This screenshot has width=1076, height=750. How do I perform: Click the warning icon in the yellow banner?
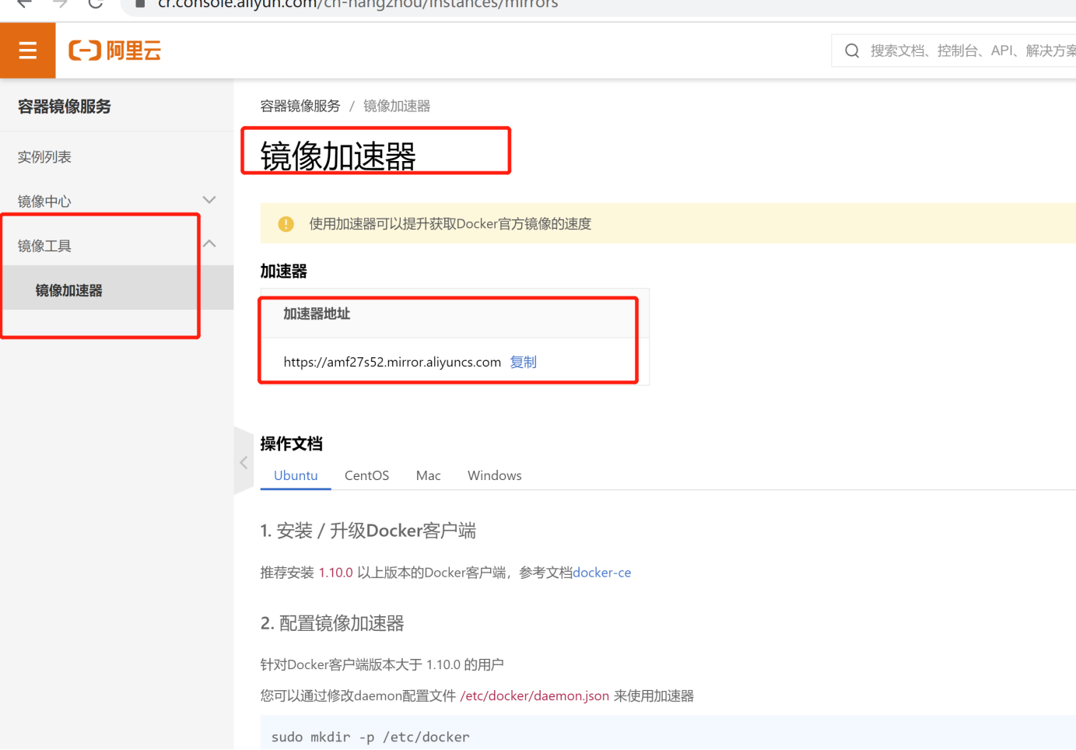(x=286, y=223)
